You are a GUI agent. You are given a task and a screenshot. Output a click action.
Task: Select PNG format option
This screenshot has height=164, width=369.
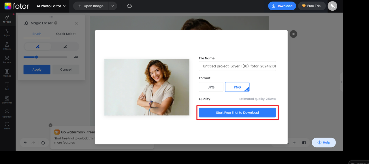point(237,87)
